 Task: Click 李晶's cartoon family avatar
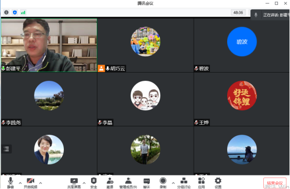(x=146, y=96)
